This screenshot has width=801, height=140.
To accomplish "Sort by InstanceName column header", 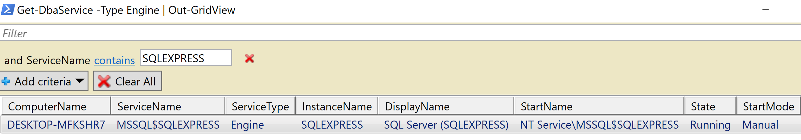I will click(337, 107).
